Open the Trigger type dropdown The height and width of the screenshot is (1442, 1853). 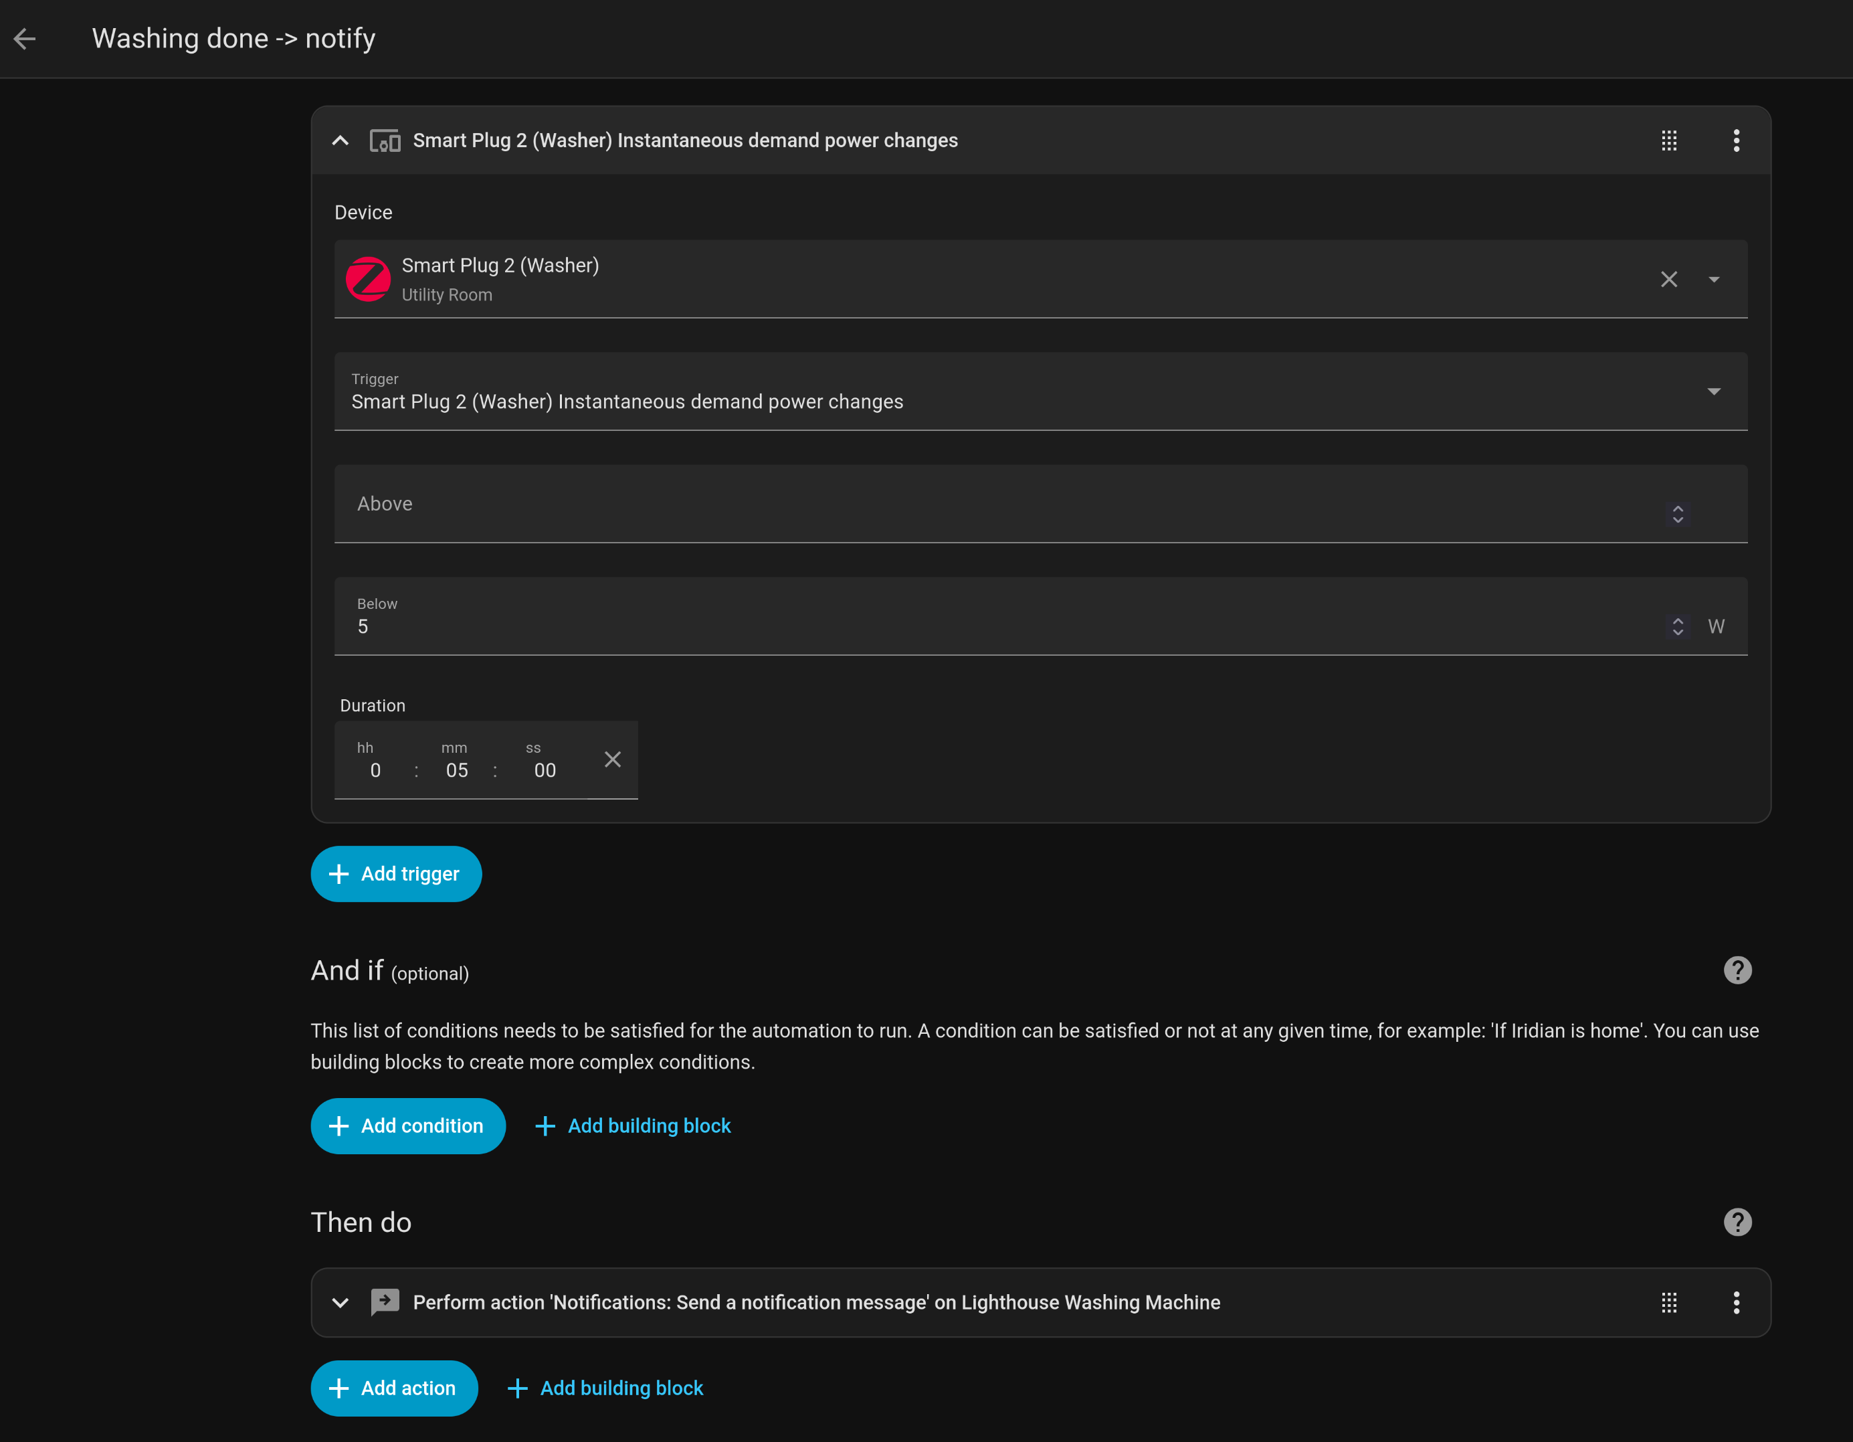[1714, 391]
